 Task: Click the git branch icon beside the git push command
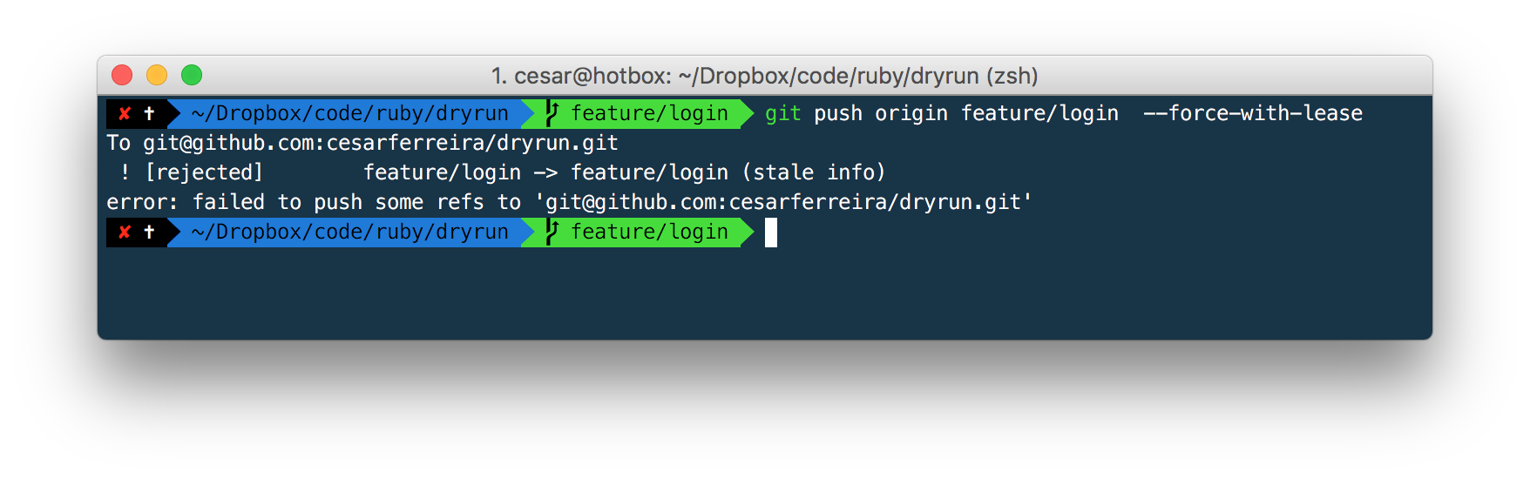[x=552, y=113]
